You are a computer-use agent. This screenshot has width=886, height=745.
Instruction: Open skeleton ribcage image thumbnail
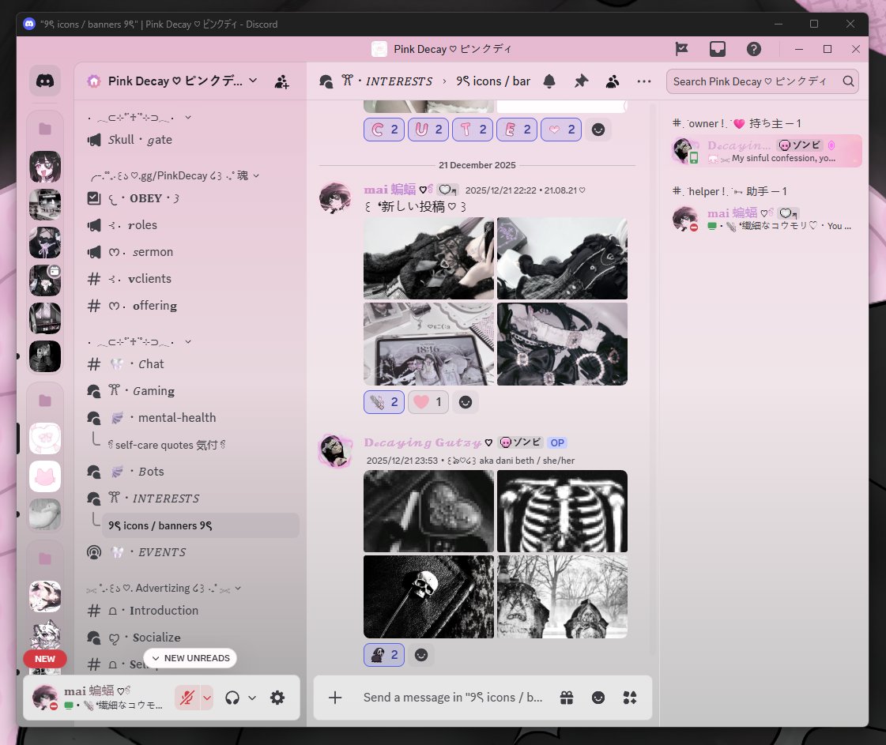[x=562, y=511]
